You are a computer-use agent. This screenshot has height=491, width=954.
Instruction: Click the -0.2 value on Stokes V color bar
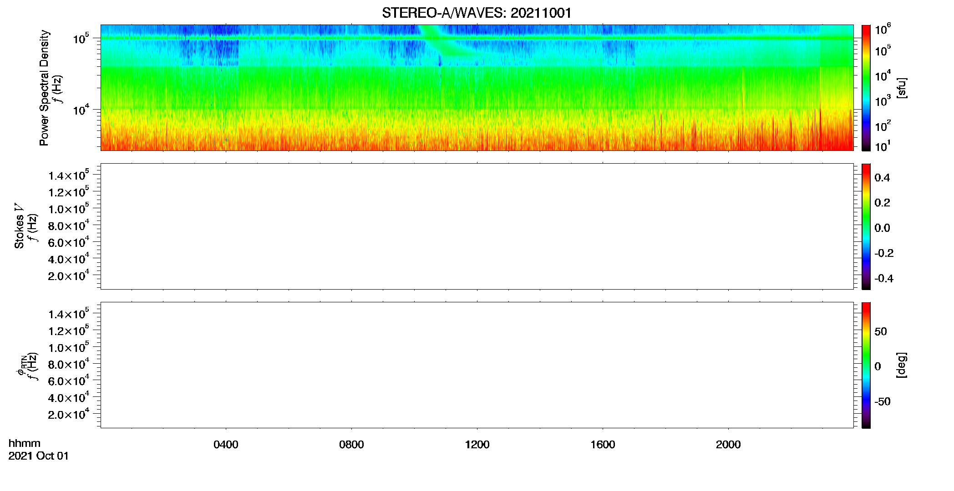tap(884, 253)
